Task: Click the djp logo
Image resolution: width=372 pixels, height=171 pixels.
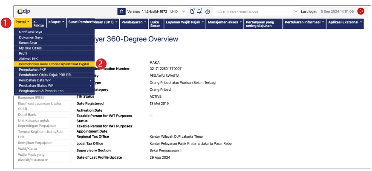Action: [24, 12]
